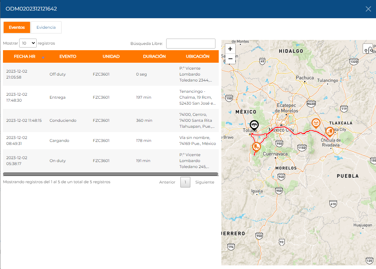This screenshot has width=376, height=269.
Task: Focus the Búsqueda Libre search field
Action: click(x=191, y=44)
